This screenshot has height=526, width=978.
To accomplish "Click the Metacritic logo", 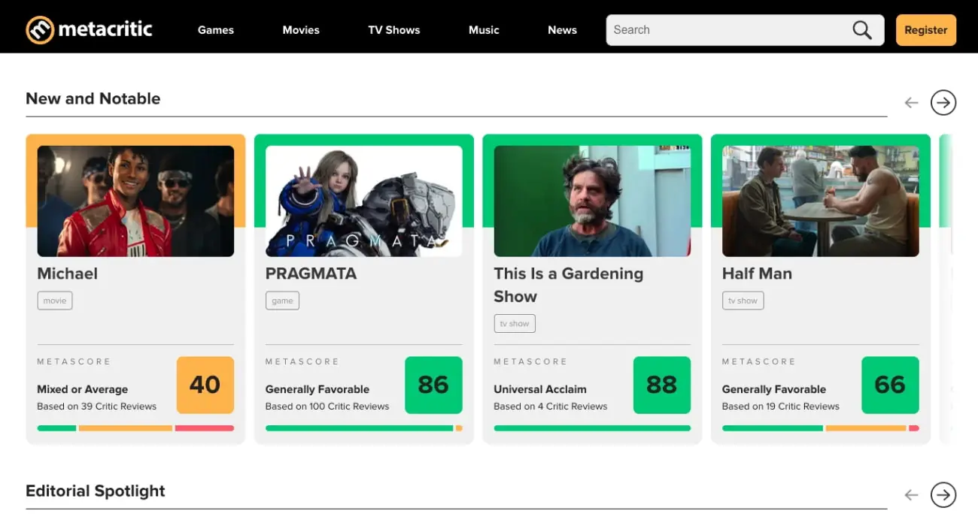I will click(x=88, y=29).
